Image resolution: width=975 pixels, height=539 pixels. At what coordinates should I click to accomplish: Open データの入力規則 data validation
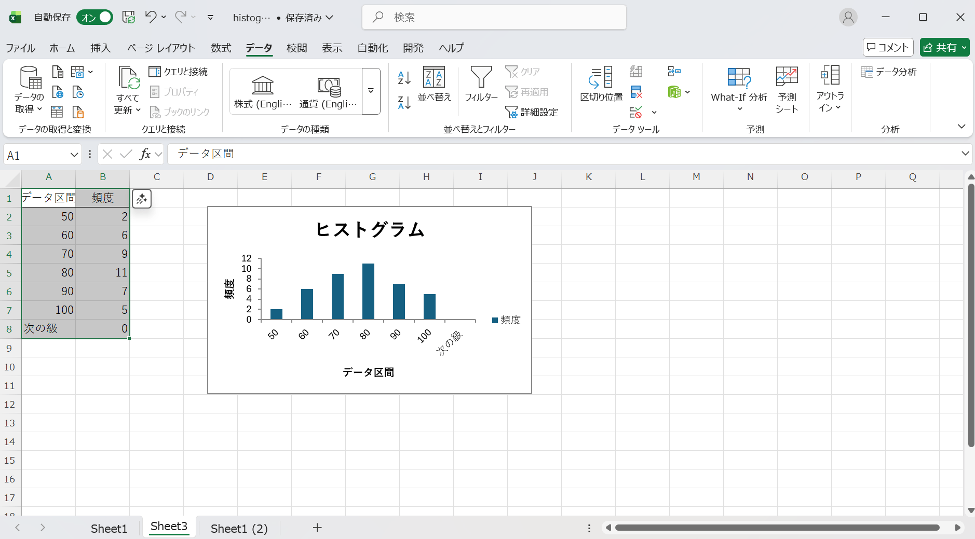[636, 112]
